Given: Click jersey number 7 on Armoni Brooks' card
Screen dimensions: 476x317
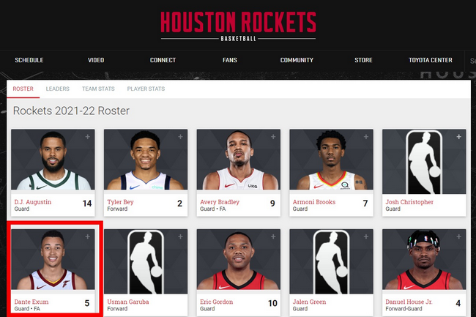Looking at the screenshot, I should 365,204.
